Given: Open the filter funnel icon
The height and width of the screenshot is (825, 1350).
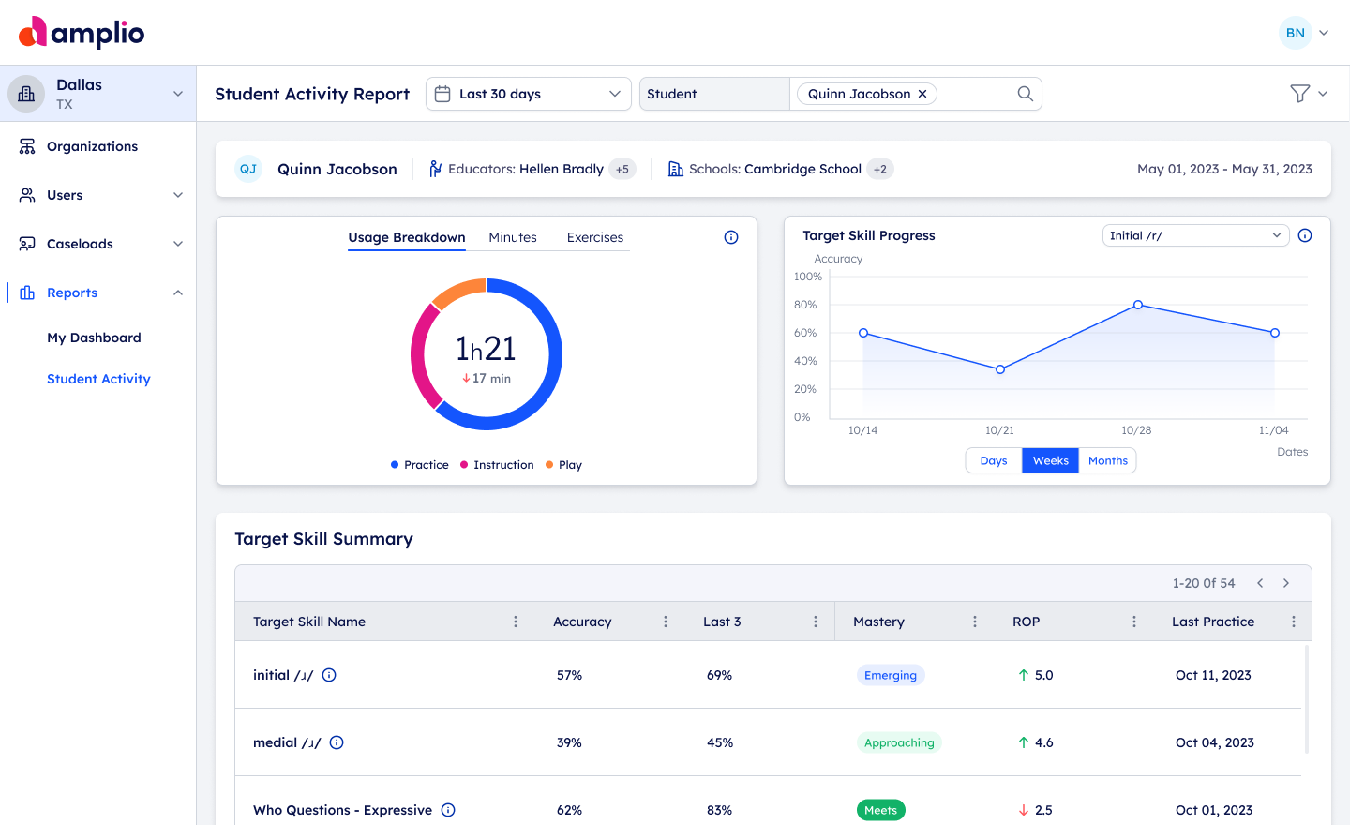Looking at the screenshot, I should [x=1299, y=94].
